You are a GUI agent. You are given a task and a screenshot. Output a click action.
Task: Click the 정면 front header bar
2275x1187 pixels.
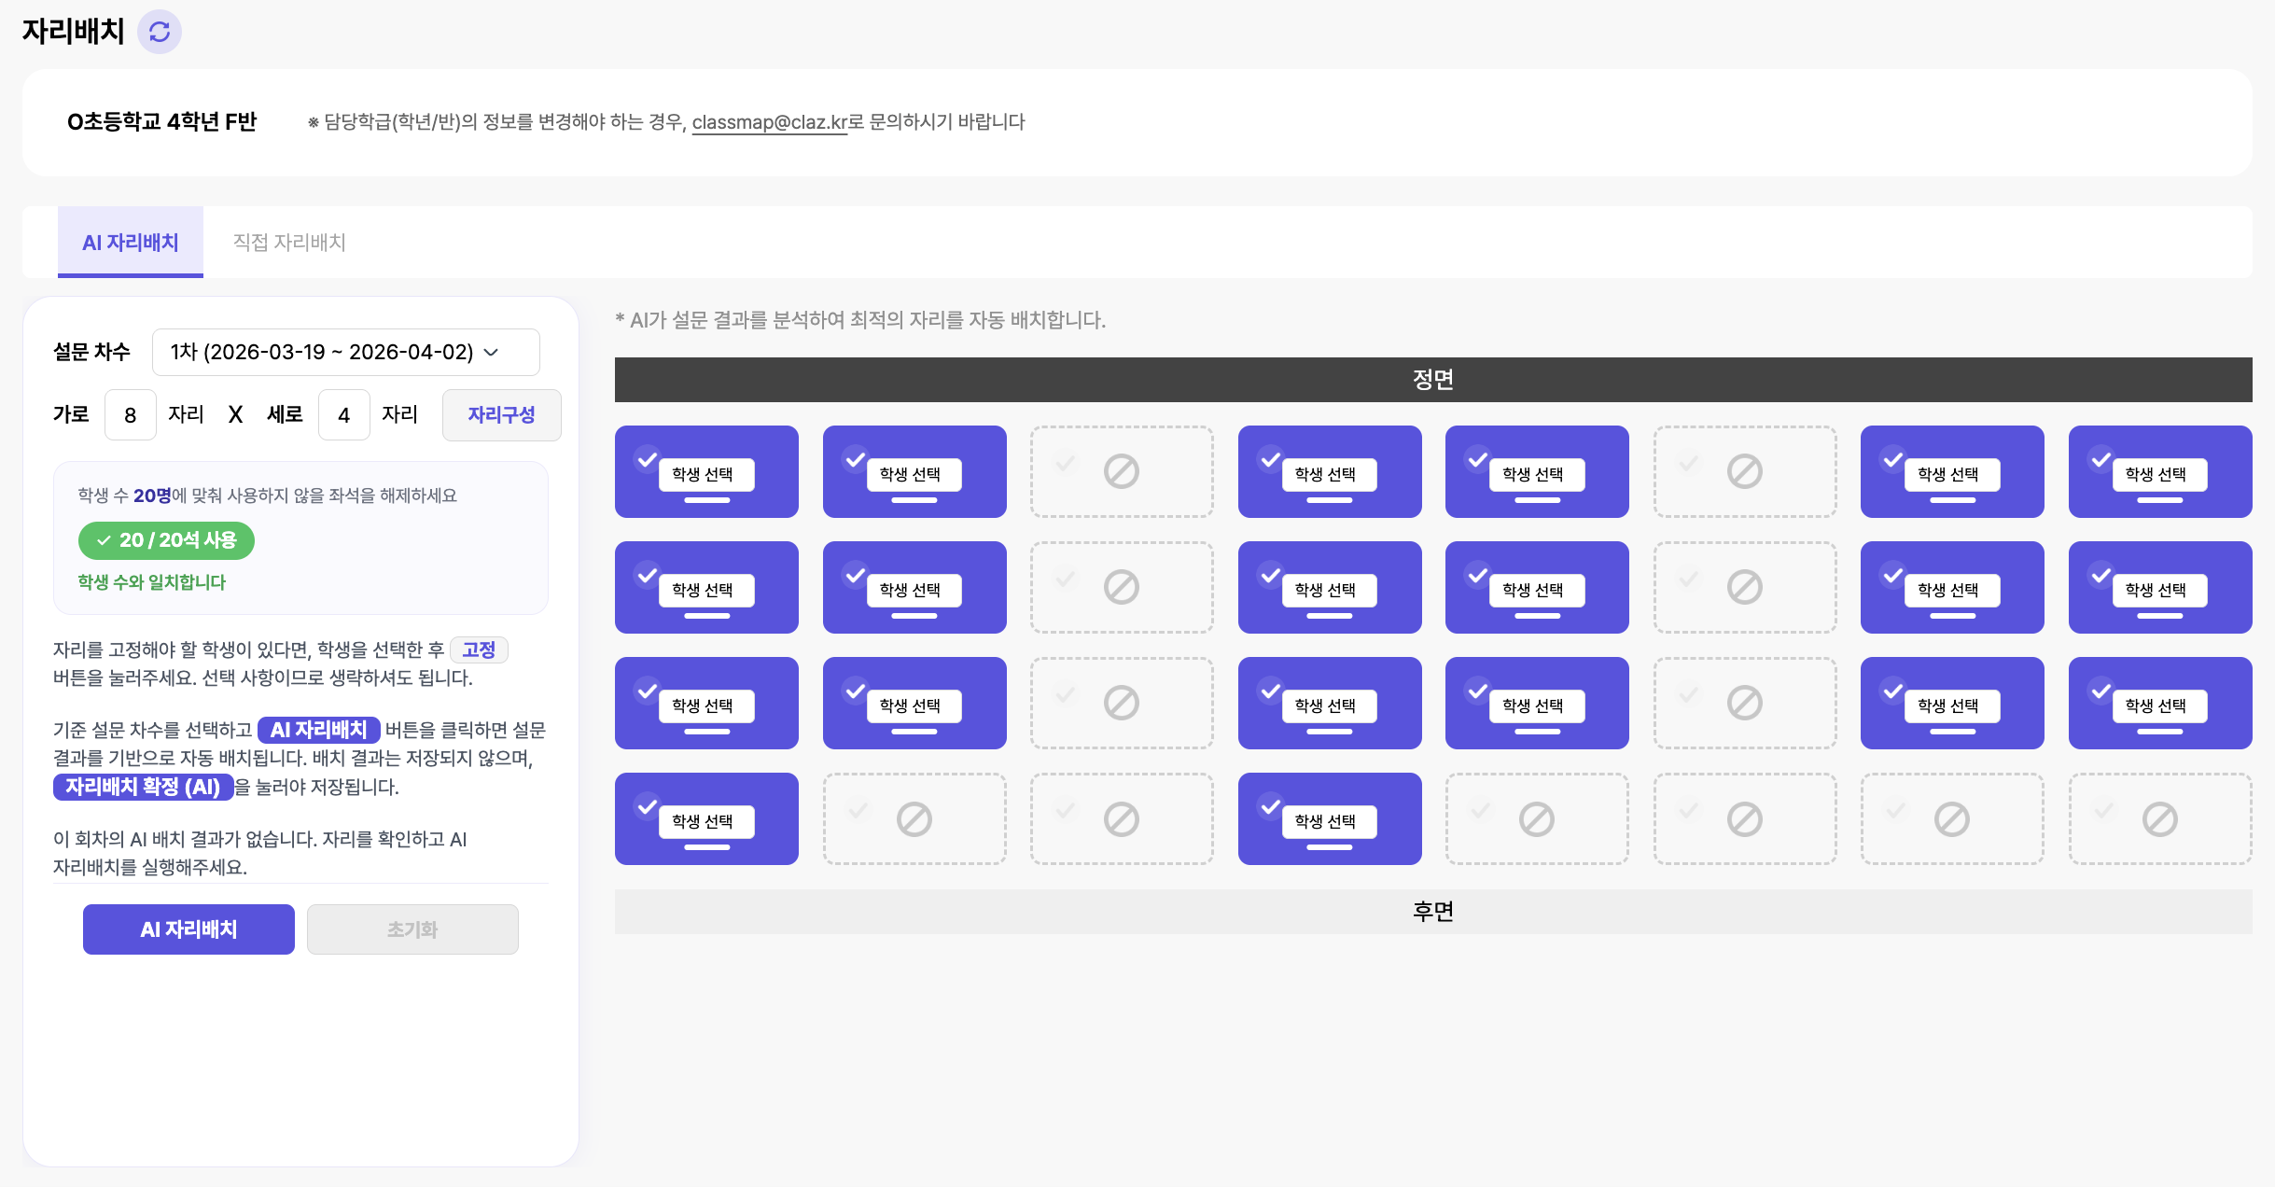point(1433,380)
